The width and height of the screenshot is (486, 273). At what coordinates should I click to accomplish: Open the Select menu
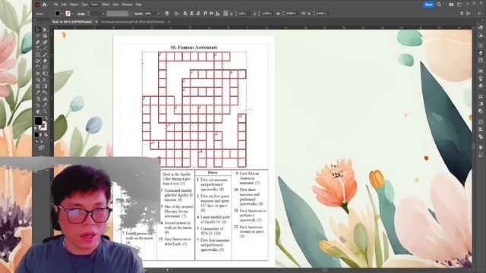click(x=94, y=5)
